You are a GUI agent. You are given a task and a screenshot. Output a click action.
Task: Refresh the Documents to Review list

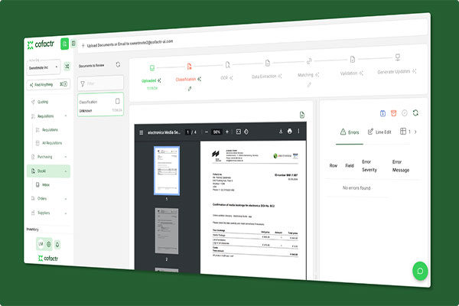118,64
